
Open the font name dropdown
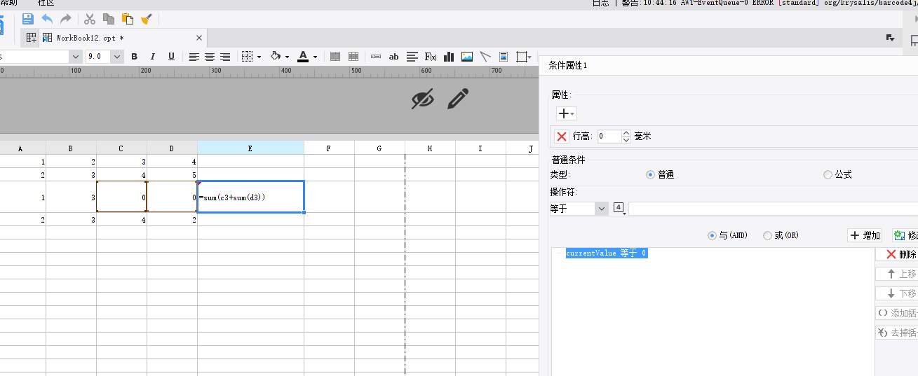[75, 57]
